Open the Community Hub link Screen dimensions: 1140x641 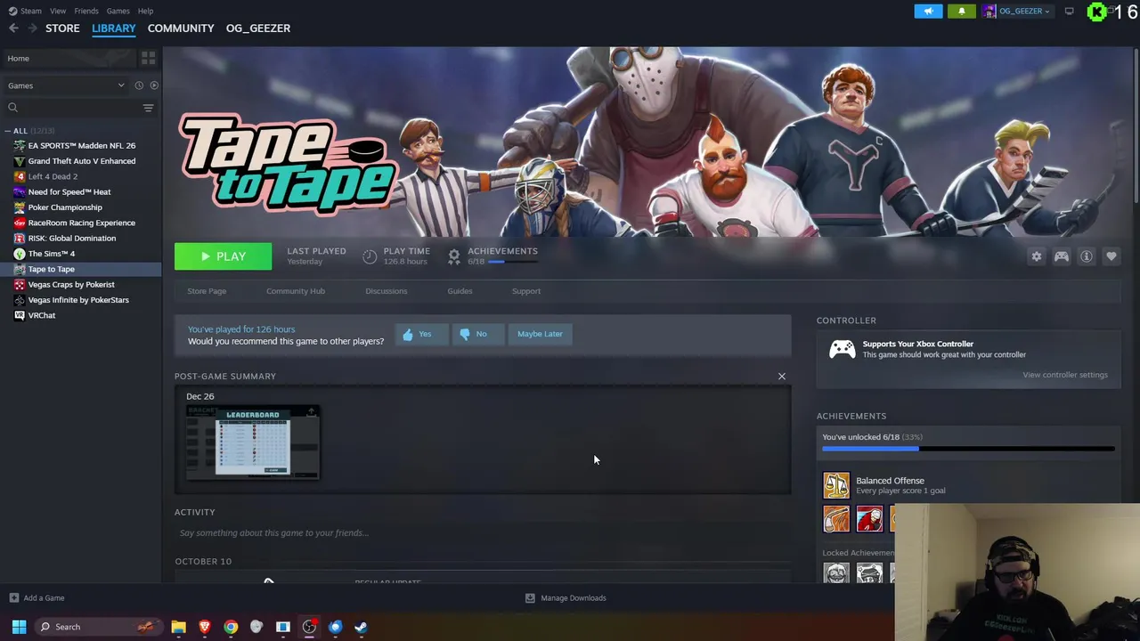296,291
